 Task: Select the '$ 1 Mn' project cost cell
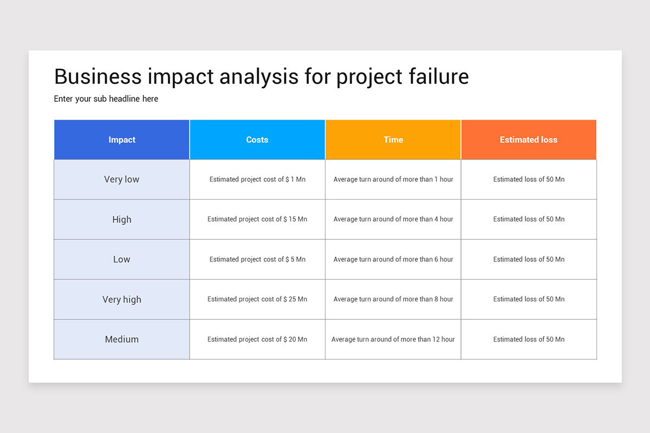pyautogui.click(x=257, y=180)
